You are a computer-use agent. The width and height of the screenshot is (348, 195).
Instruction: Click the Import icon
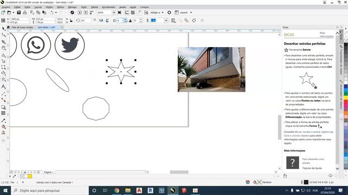(x=80, y=12)
